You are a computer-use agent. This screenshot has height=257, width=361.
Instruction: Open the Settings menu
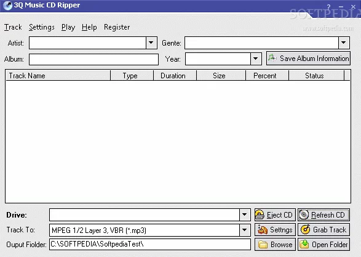42,27
